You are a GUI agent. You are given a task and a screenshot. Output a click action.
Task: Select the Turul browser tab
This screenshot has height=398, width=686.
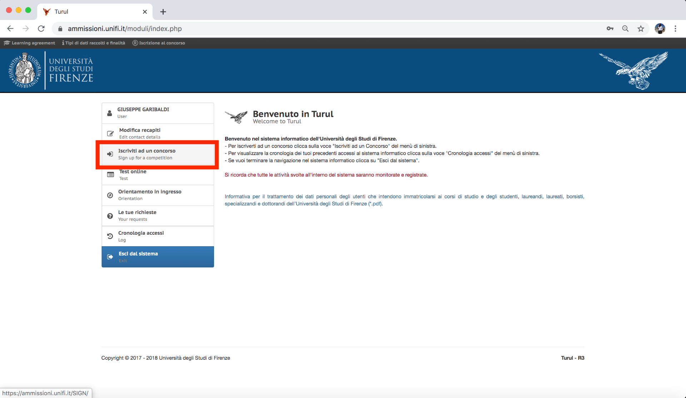coord(95,12)
